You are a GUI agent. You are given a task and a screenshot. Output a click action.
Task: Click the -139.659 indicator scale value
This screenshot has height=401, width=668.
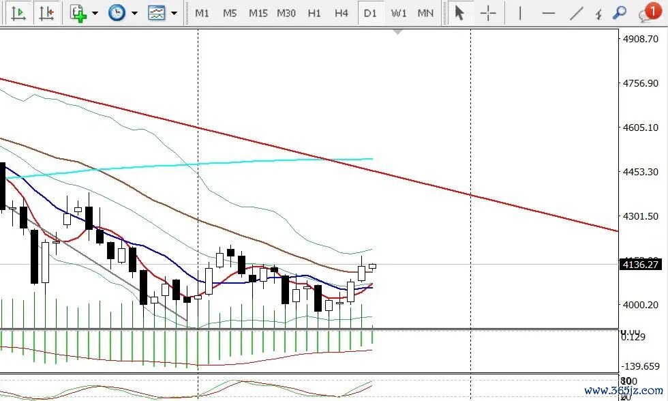pos(640,366)
